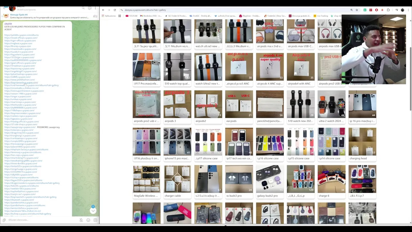This screenshot has width=412, height=232.
Task: Jump to latest Telegram message arrow
Action: click(93, 210)
